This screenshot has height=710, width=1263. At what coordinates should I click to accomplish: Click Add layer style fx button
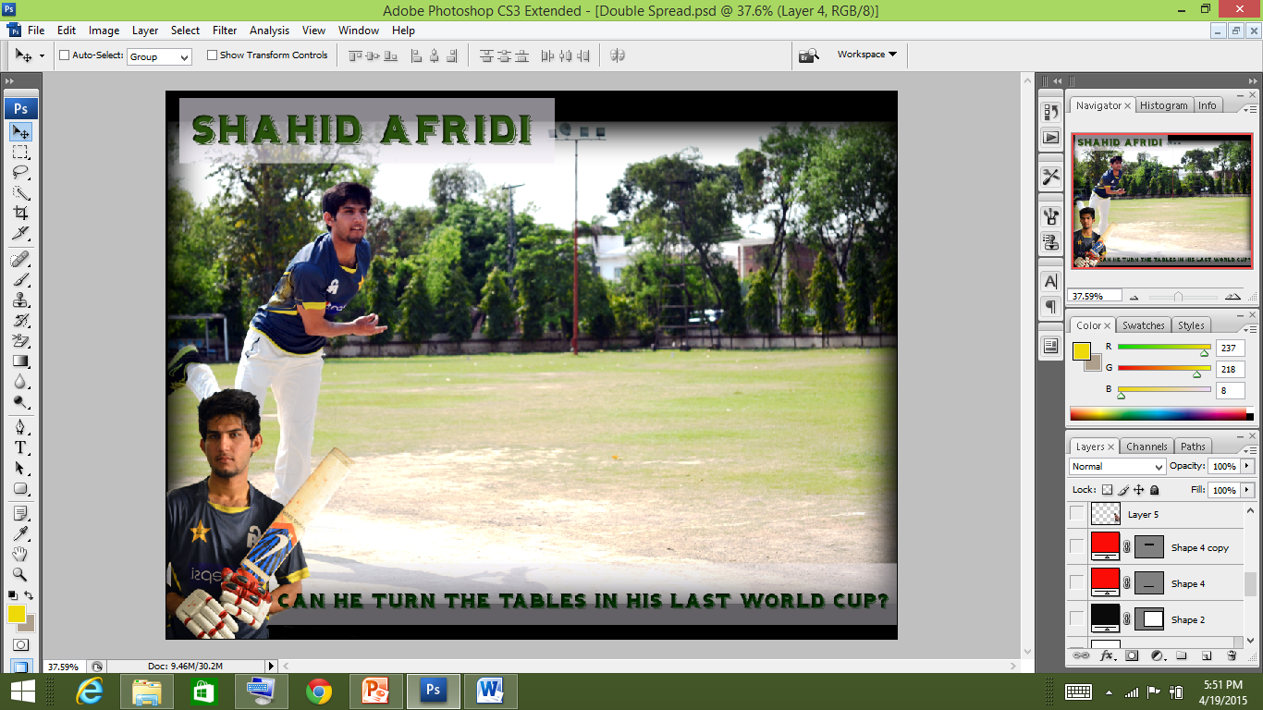pos(1107,655)
